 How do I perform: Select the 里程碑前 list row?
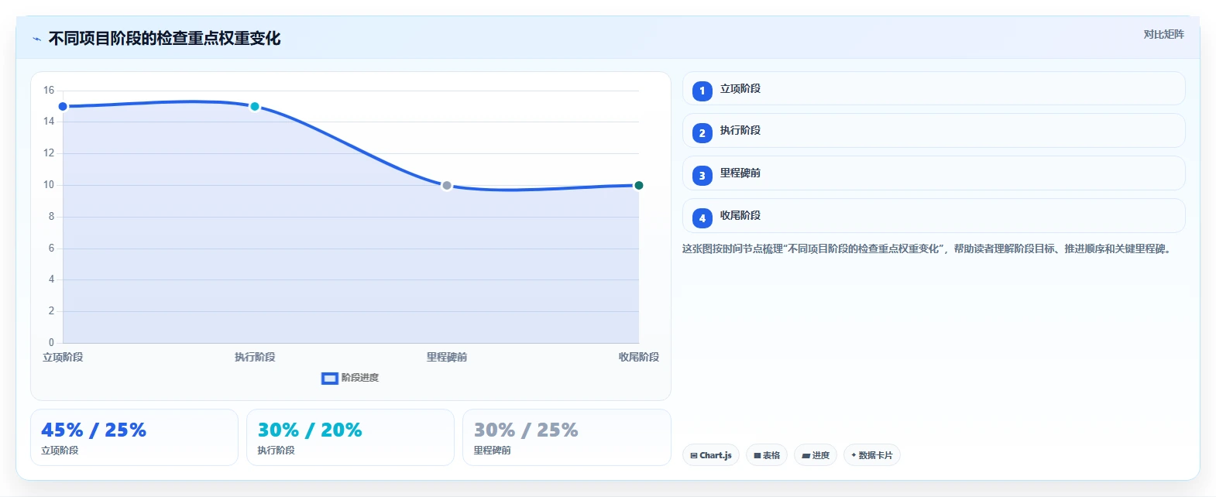point(934,173)
